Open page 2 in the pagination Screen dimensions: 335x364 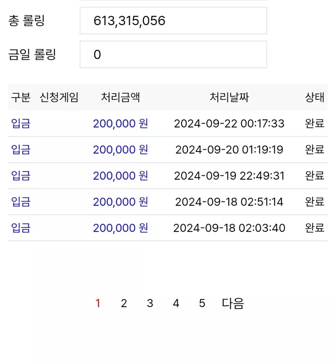pyautogui.click(x=124, y=303)
